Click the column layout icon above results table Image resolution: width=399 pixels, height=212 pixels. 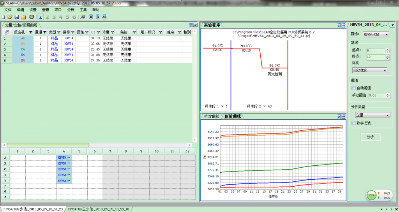tap(191, 25)
